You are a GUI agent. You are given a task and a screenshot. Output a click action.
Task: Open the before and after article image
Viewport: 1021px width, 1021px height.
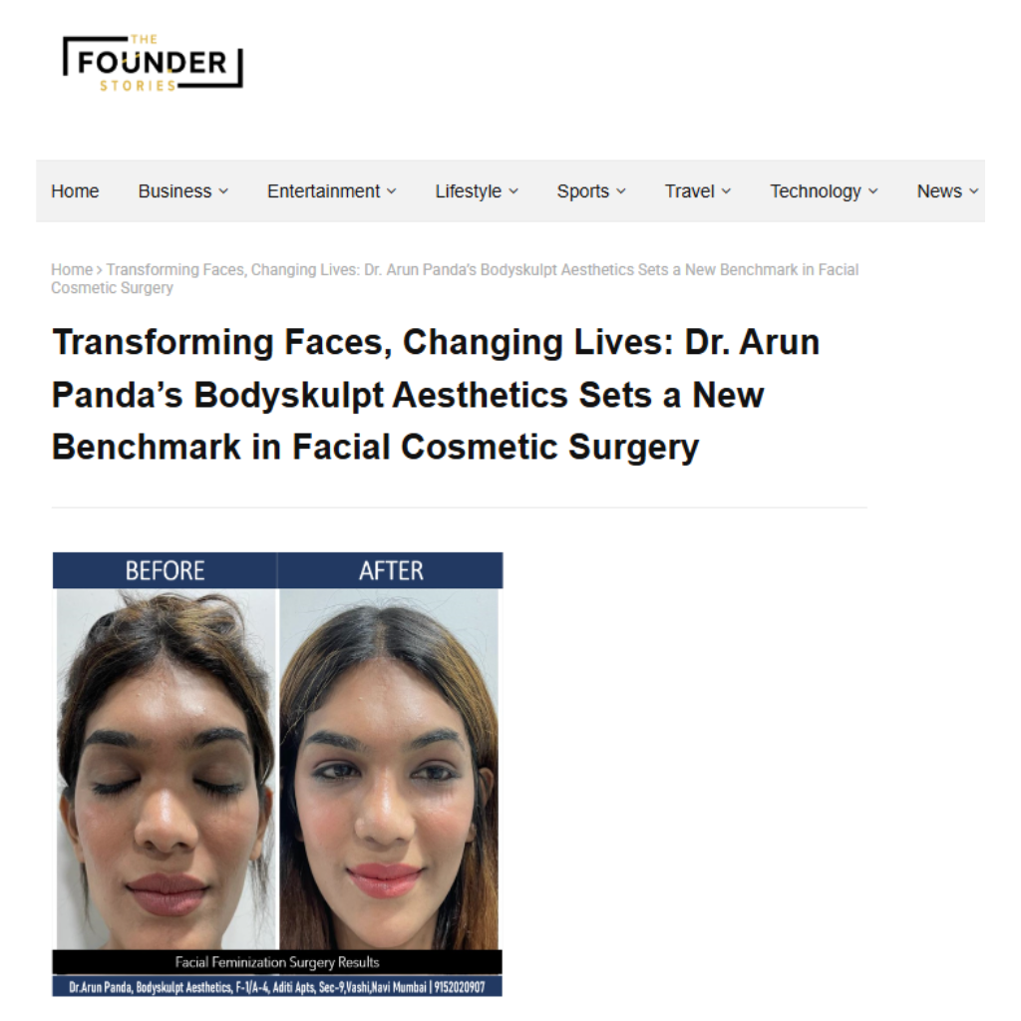pyautogui.click(x=277, y=774)
